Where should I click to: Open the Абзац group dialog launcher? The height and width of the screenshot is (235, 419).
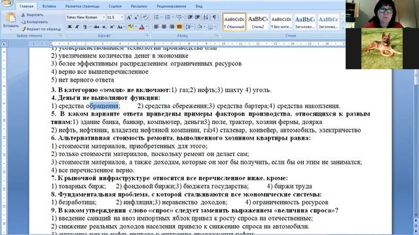pyautogui.click(x=217, y=35)
